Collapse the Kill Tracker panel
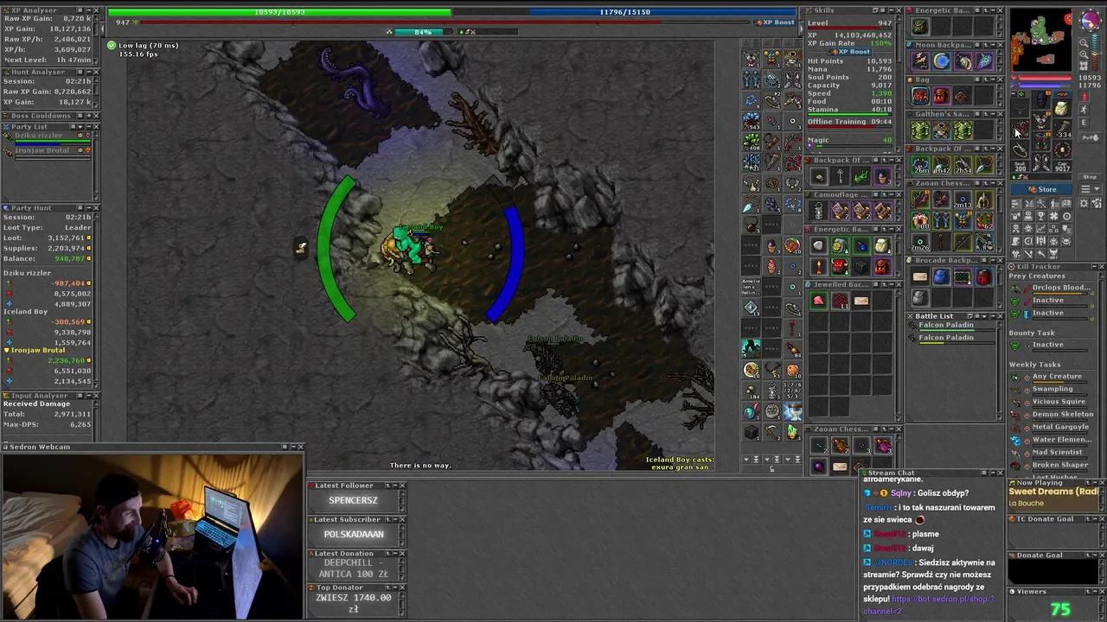 (x=1093, y=267)
